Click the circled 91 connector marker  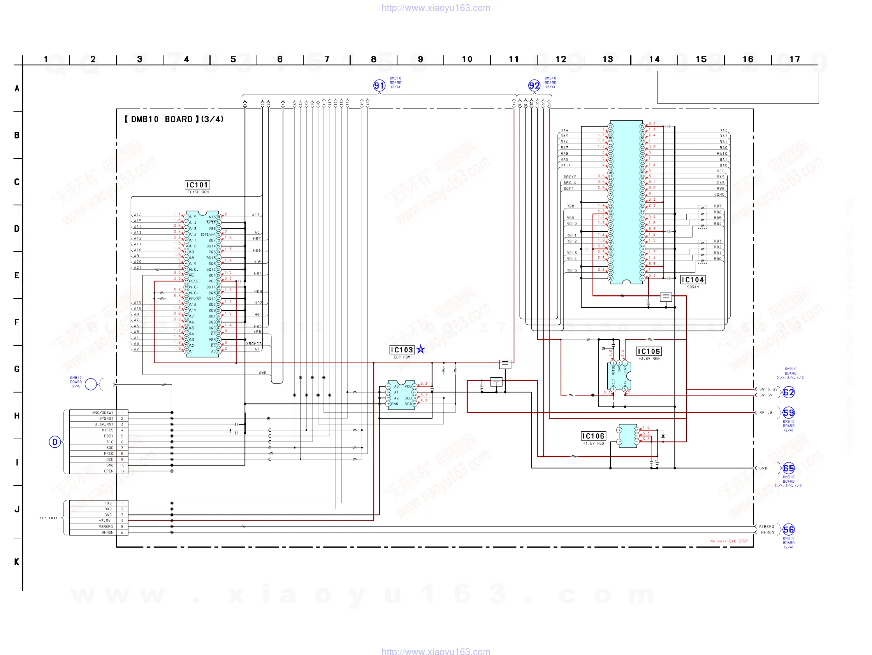[x=379, y=86]
